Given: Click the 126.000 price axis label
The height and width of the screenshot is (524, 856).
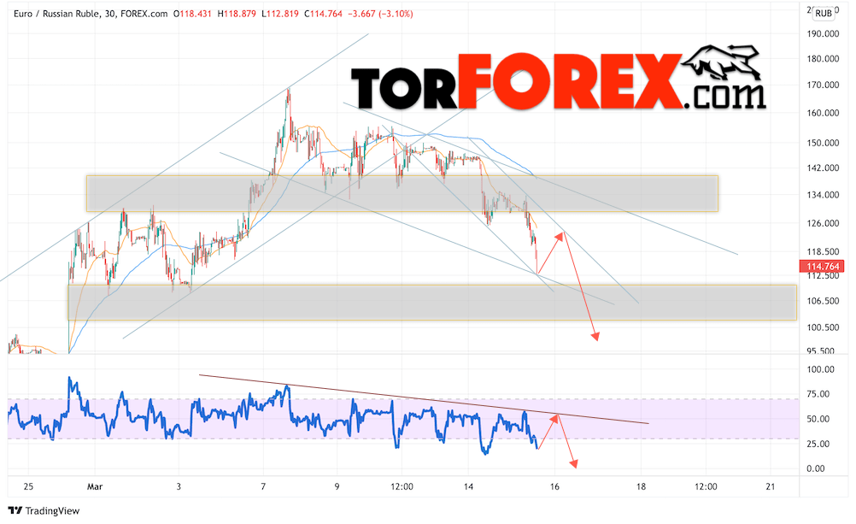Looking at the screenshot, I should (823, 223).
